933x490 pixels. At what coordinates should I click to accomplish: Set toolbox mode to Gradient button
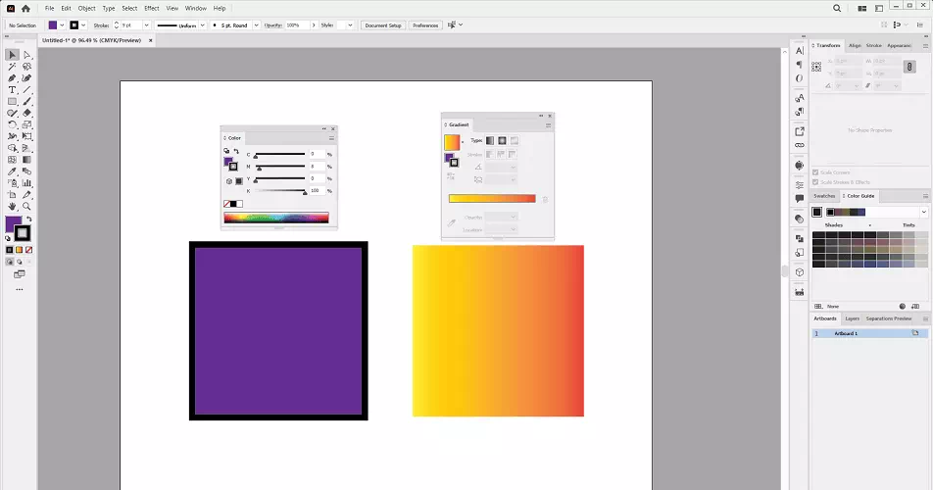click(19, 250)
